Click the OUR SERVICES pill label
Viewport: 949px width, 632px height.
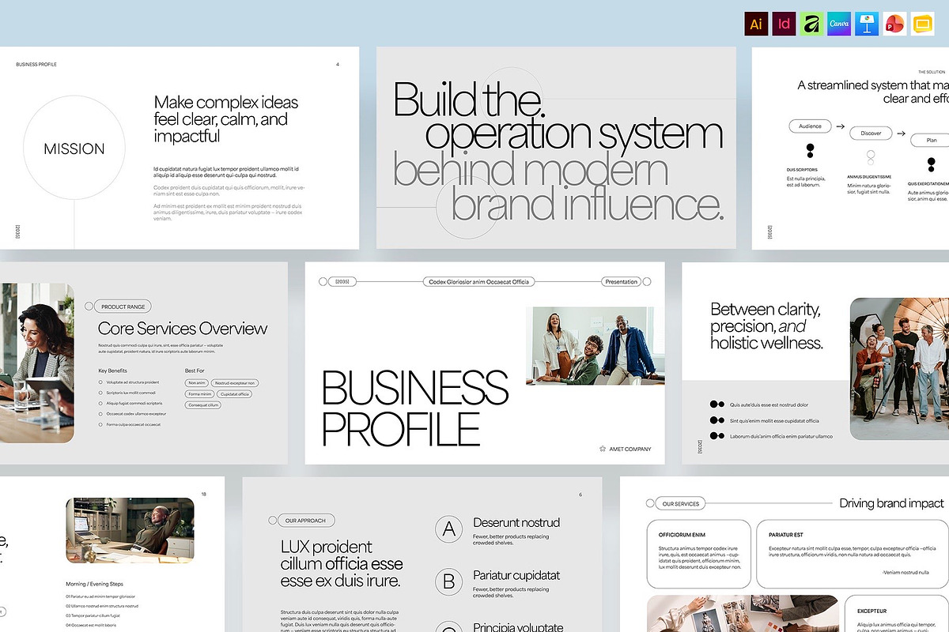pos(680,503)
